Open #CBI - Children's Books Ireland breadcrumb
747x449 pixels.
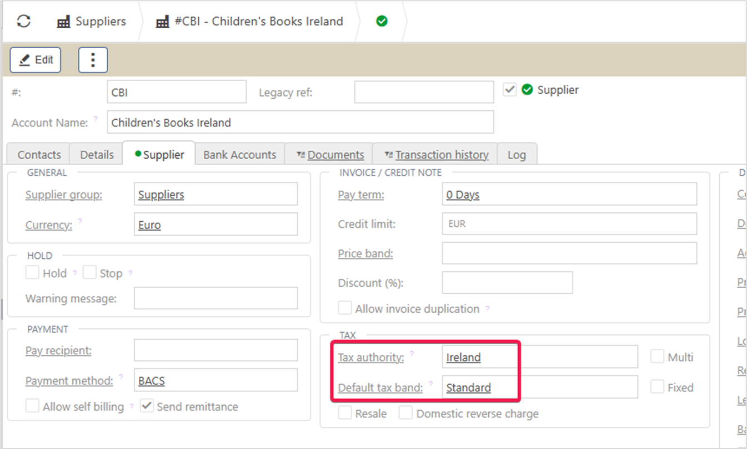tap(258, 22)
